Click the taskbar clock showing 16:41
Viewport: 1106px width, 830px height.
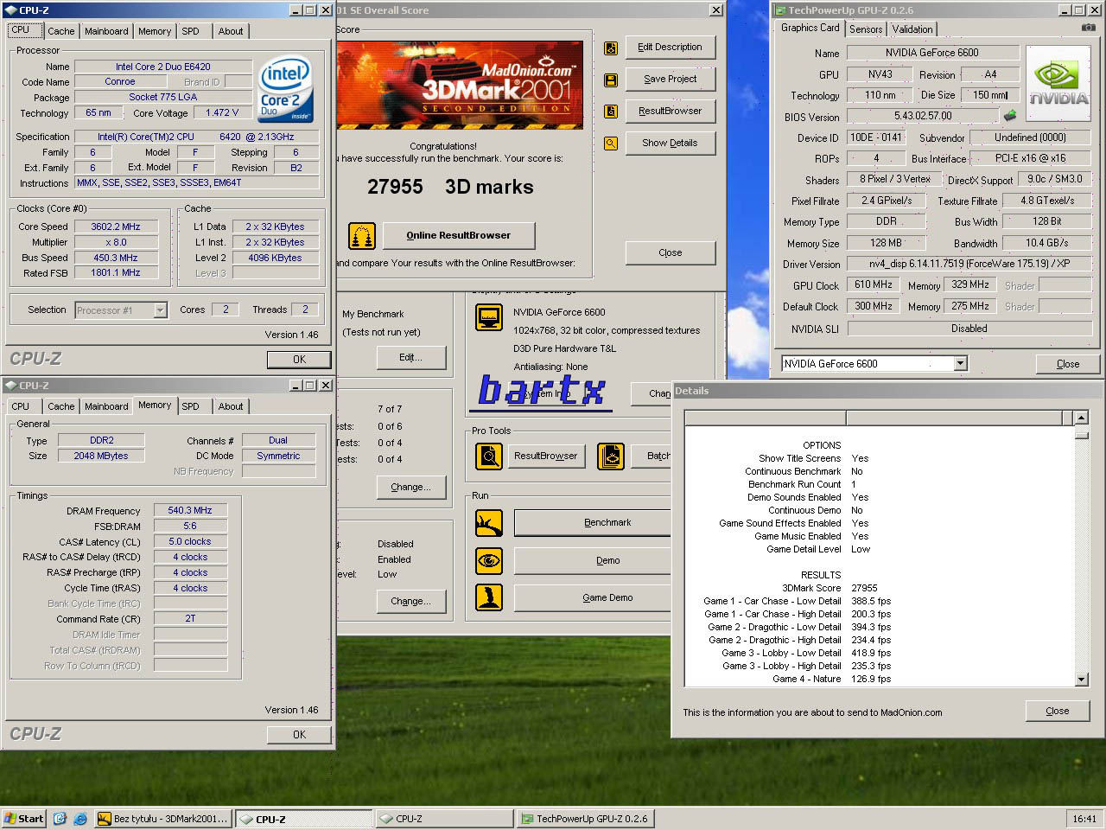coord(1084,819)
